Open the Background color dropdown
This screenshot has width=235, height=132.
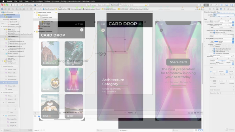(224, 38)
